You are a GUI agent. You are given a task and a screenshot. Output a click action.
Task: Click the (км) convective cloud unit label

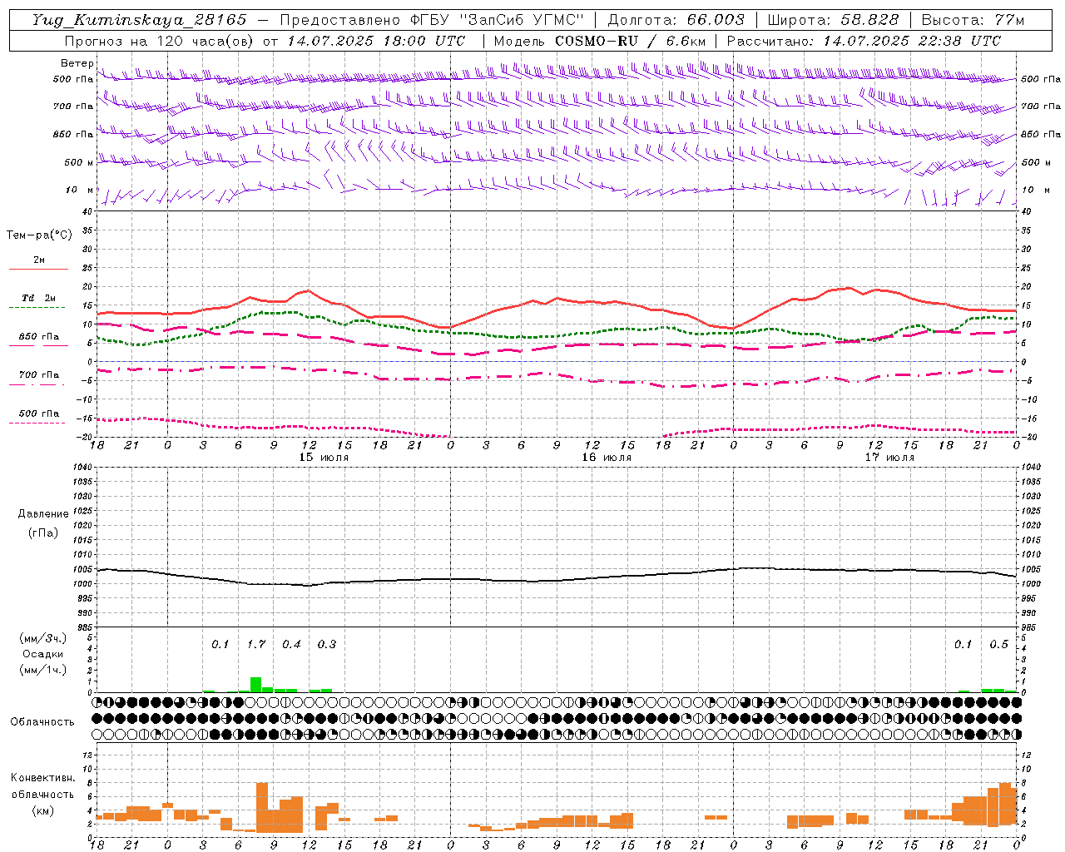(42, 810)
